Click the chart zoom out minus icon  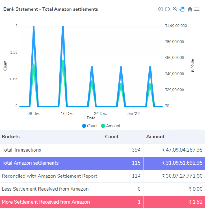(167, 9)
